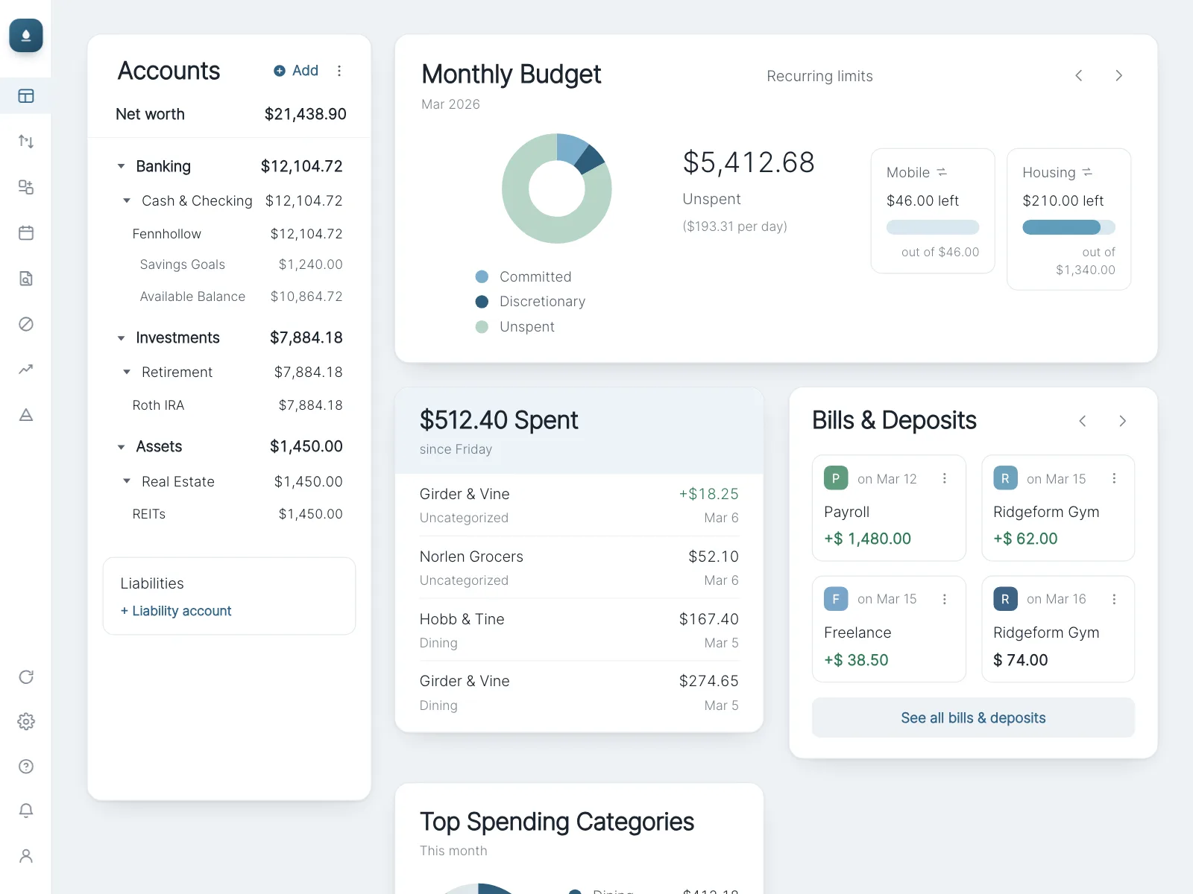Click the Payroll +$ 1,480.00 amount
This screenshot has width=1193, height=894.
click(867, 539)
